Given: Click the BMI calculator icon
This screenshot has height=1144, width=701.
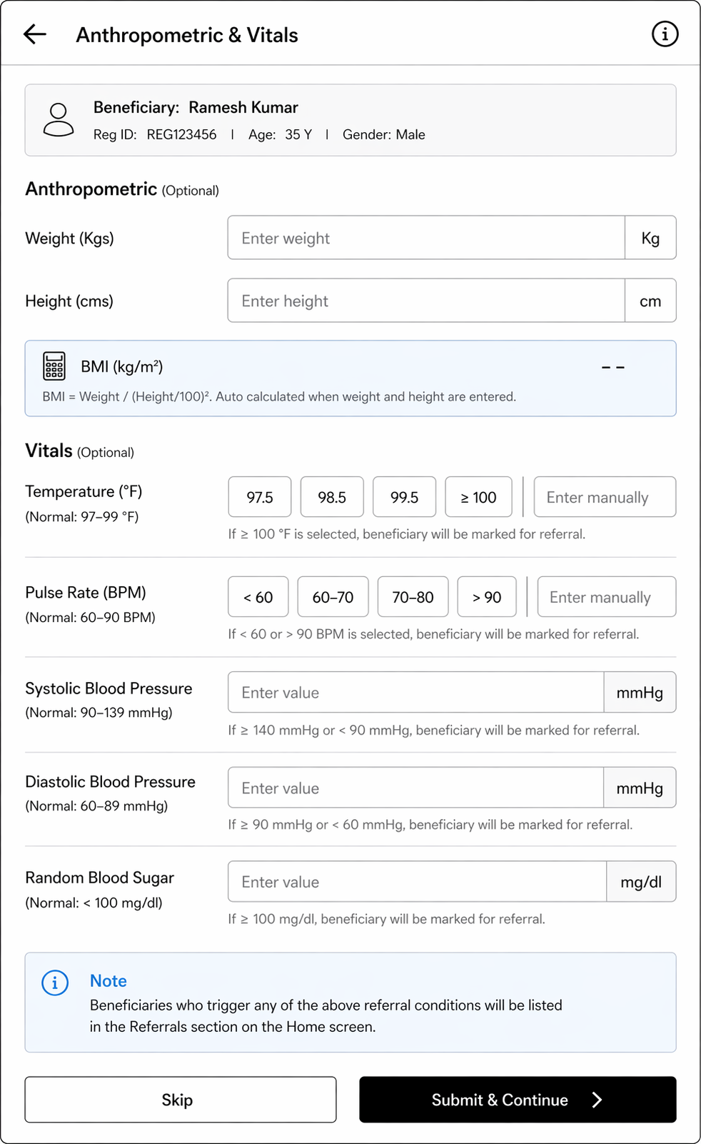Looking at the screenshot, I should (x=54, y=366).
